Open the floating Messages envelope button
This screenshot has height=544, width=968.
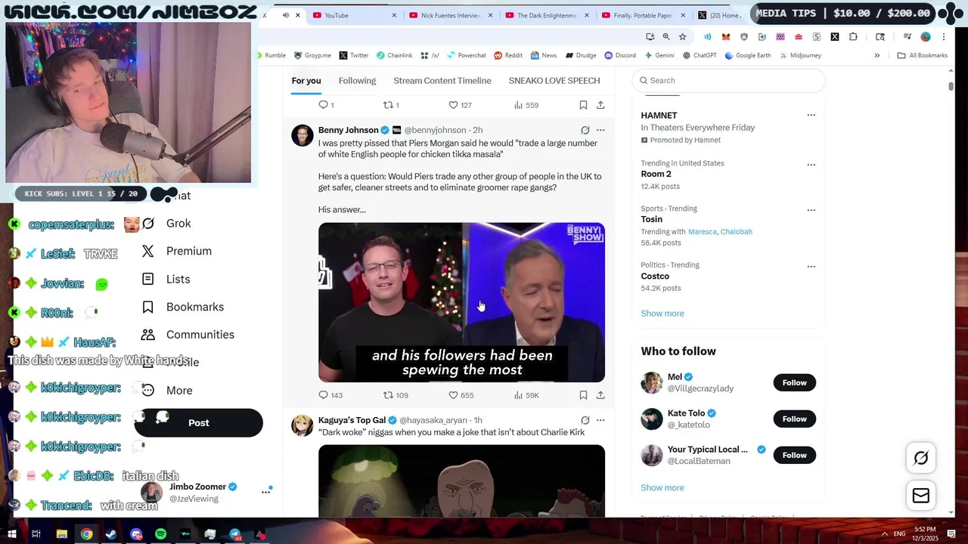pos(920,496)
